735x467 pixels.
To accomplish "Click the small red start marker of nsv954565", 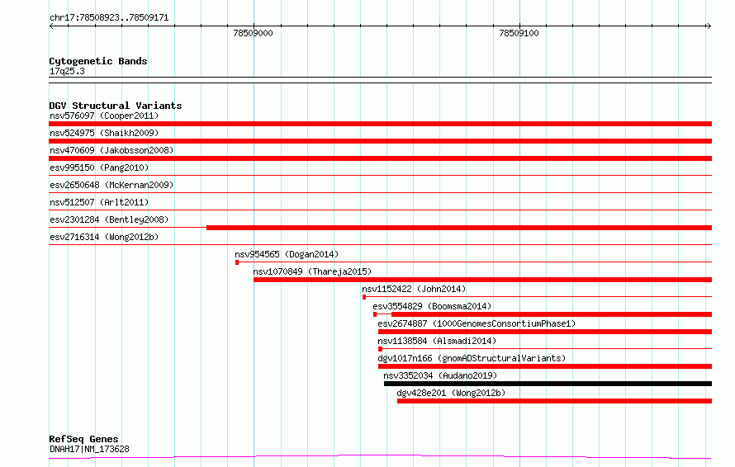I will coord(237,262).
